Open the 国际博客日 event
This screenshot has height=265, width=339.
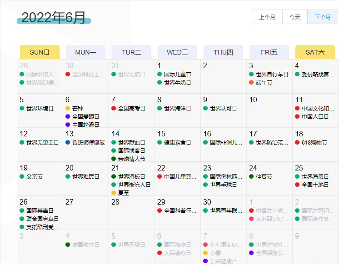[x=129, y=151]
